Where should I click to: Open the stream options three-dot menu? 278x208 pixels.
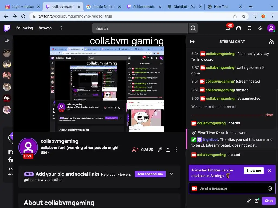pyautogui.click(x=176, y=149)
